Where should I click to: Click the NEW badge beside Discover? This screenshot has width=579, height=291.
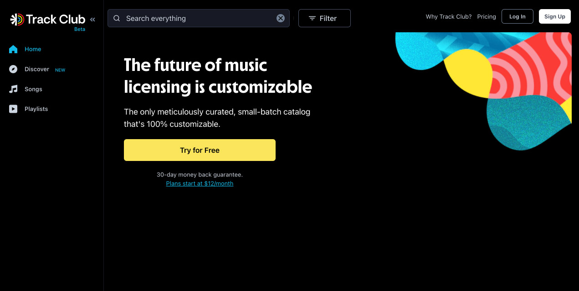(x=60, y=70)
